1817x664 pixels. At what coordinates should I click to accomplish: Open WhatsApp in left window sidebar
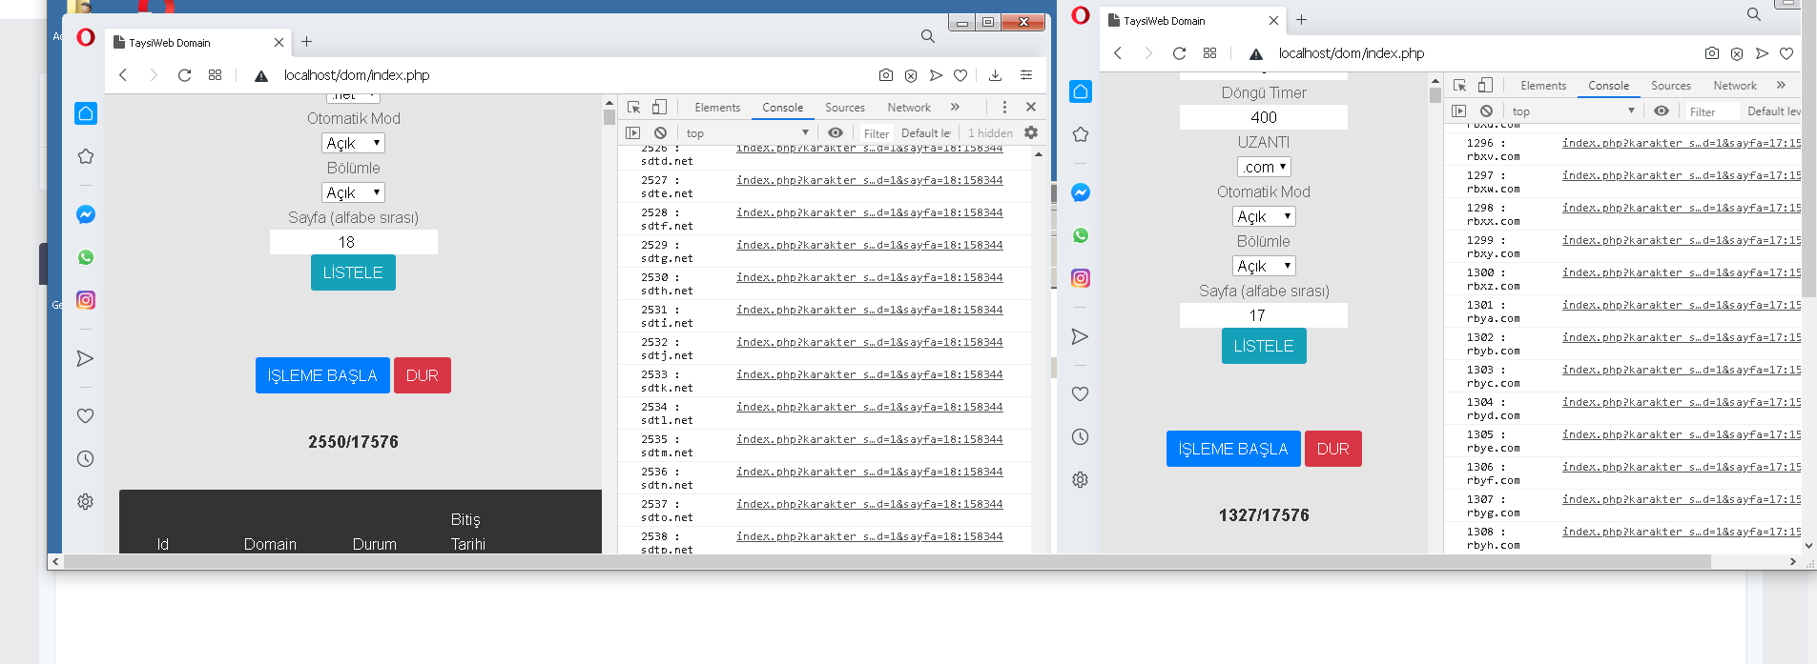[86, 257]
